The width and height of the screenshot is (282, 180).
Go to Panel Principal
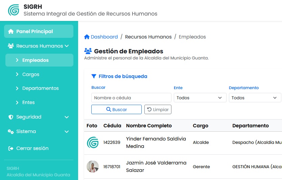pos(39,31)
